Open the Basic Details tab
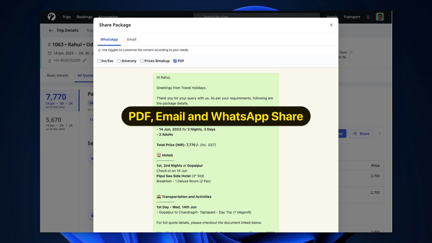Image resolution: width=432 pixels, height=243 pixels. (x=57, y=75)
